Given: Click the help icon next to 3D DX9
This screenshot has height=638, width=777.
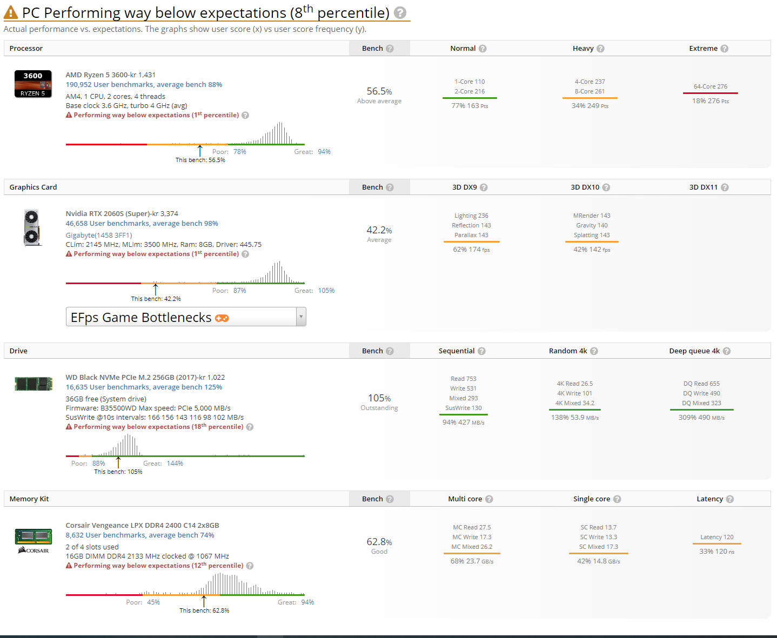Looking at the screenshot, I should (484, 187).
